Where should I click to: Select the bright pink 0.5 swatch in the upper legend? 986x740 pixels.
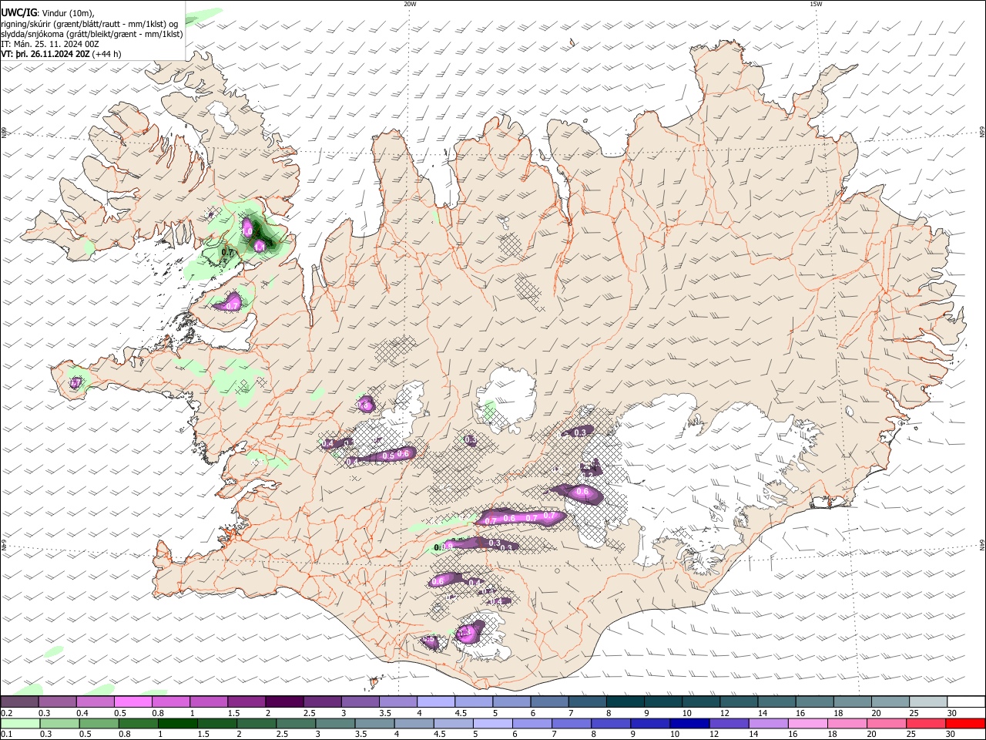point(132,701)
